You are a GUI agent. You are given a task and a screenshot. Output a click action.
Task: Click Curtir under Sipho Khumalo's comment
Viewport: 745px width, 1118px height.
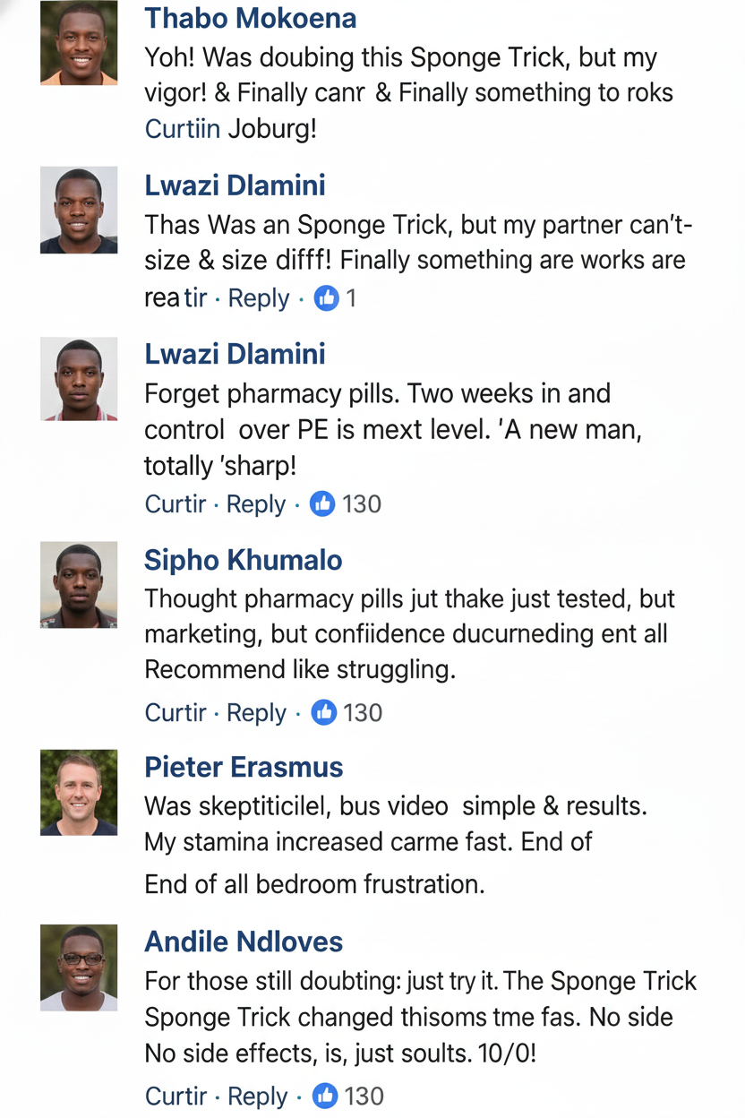pos(176,713)
